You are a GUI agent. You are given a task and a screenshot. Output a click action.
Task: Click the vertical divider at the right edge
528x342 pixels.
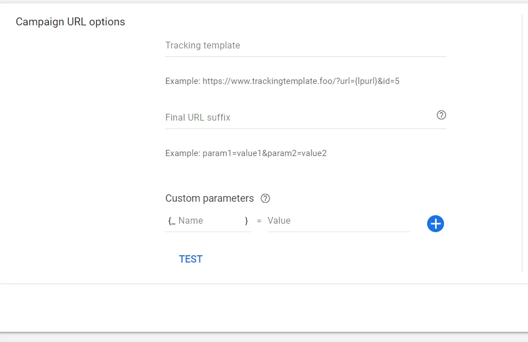522,141
